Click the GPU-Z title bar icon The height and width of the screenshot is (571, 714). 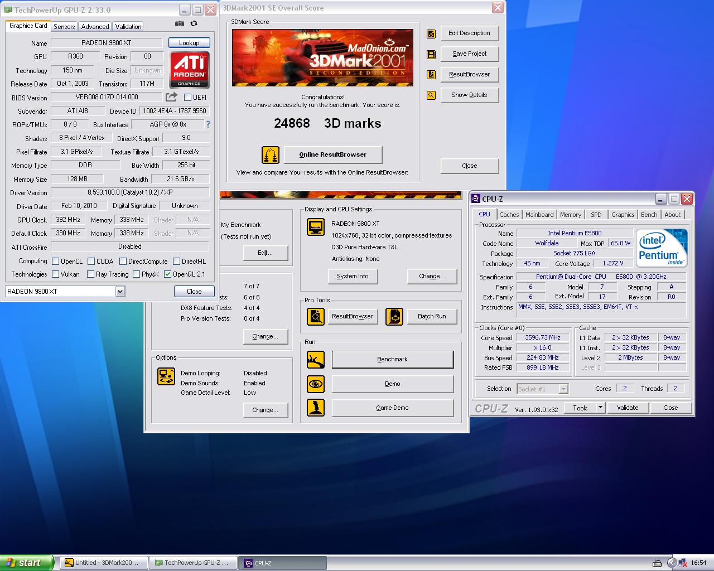[x=8, y=10]
